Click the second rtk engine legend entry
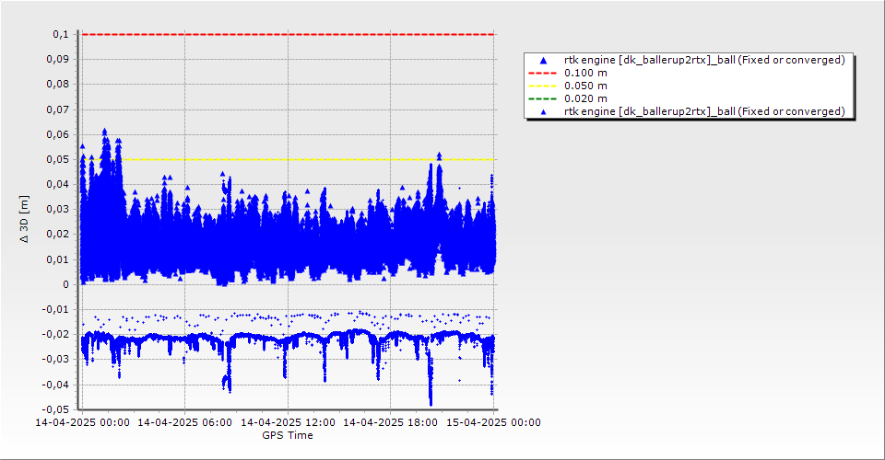Image resolution: width=885 pixels, height=460 pixels. click(704, 111)
